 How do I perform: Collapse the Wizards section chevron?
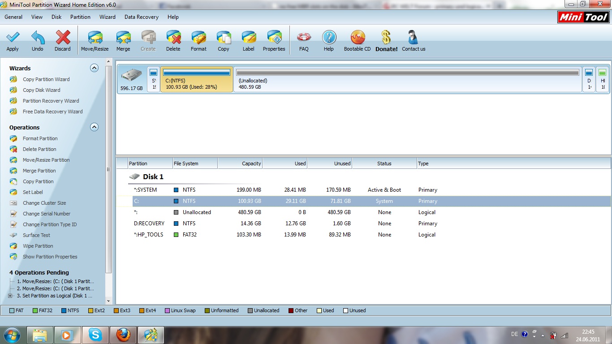click(94, 68)
